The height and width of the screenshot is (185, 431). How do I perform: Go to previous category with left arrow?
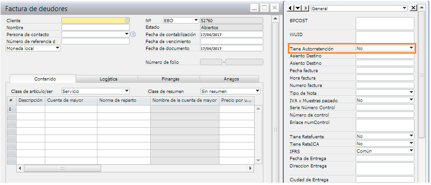(x=290, y=8)
